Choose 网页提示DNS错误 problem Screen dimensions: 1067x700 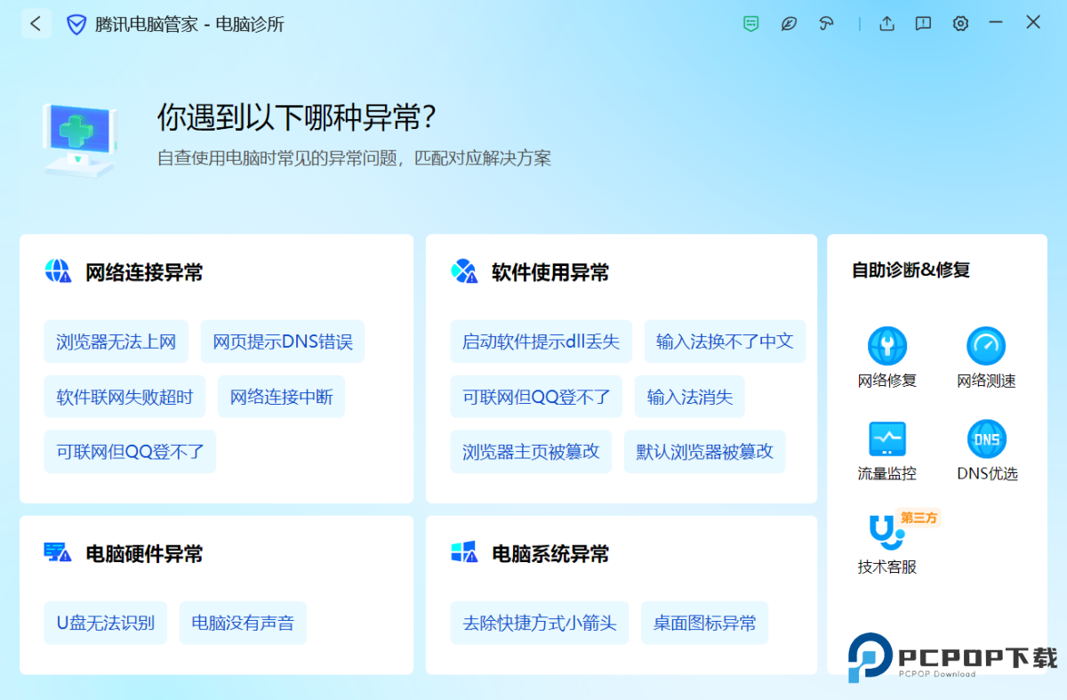click(283, 342)
